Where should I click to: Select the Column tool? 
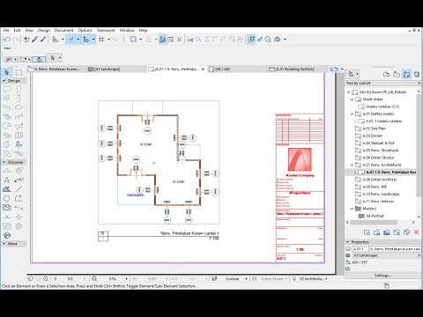coord(19,99)
